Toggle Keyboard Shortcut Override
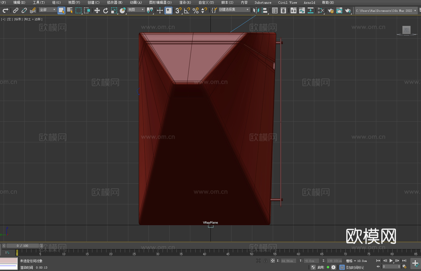 point(168,10)
